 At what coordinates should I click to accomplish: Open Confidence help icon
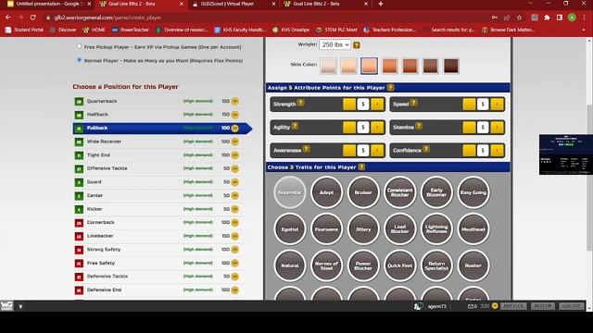tap(426, 149)
